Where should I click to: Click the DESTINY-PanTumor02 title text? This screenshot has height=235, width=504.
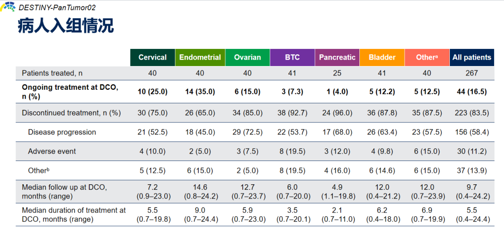pyautogui.click(x=57, y=7)
